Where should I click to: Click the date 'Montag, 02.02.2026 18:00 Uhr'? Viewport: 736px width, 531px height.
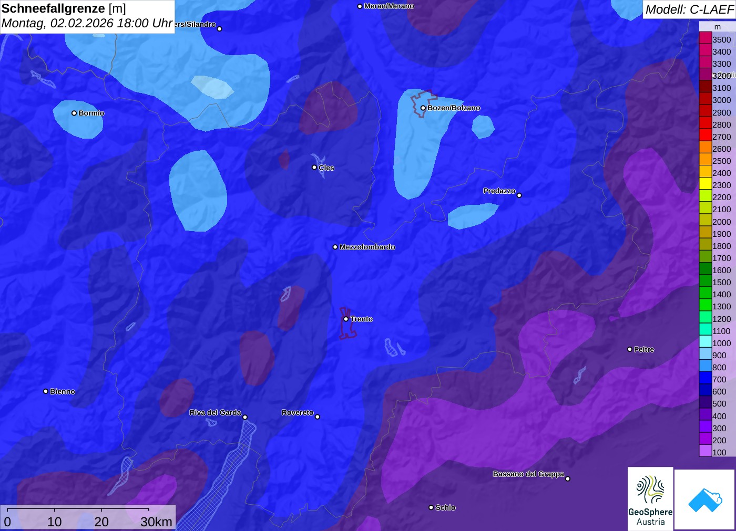87,24
